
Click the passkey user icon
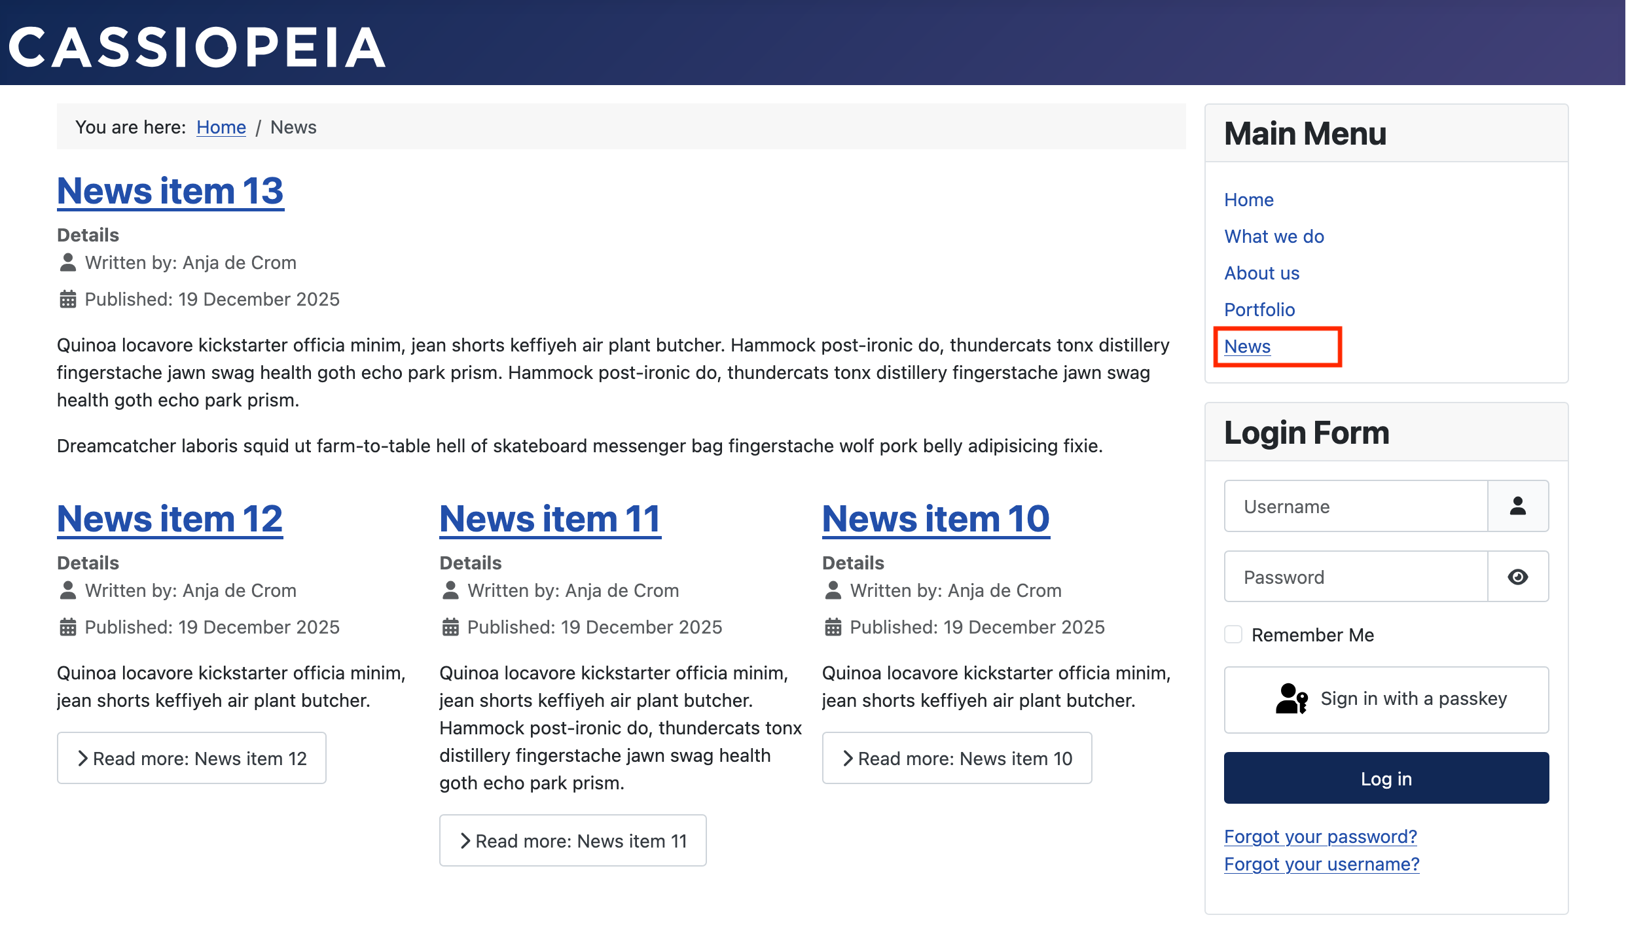(x=1291, y=699)
